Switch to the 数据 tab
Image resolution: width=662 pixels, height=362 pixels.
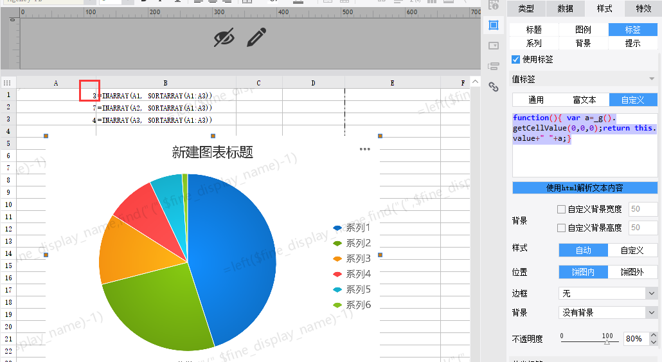(566, 8)
